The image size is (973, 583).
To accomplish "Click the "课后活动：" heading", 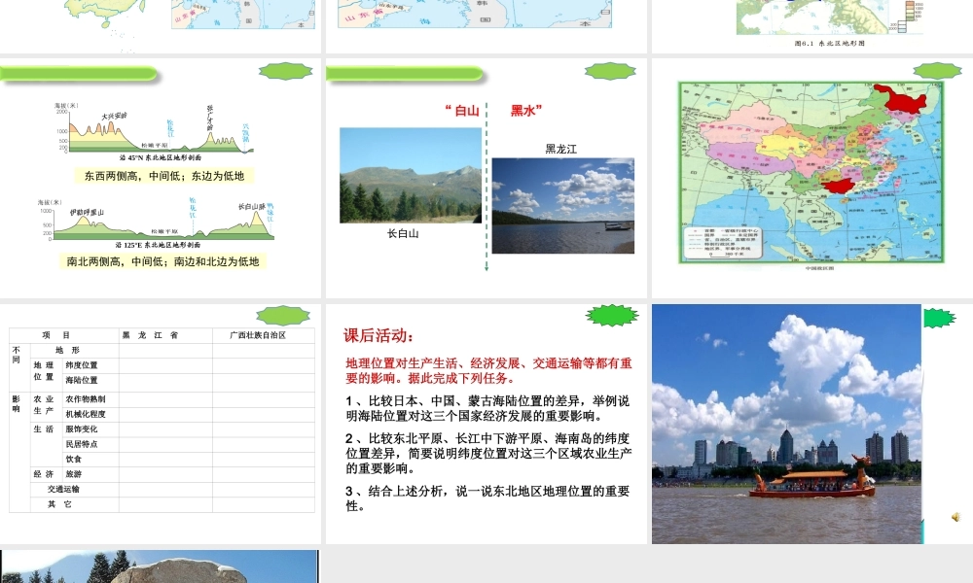I will pyautogui.click(x=379, y=336).
